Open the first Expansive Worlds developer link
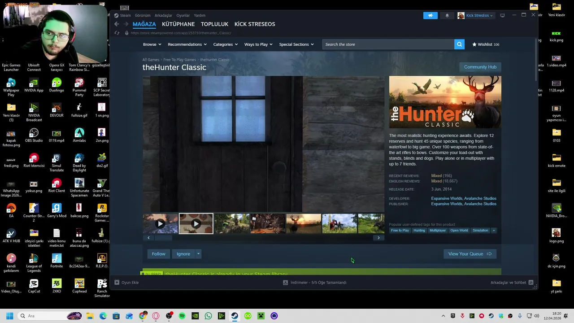Image resolution: width=574 pixels, height=323 pixels. [x=447, y=198]
